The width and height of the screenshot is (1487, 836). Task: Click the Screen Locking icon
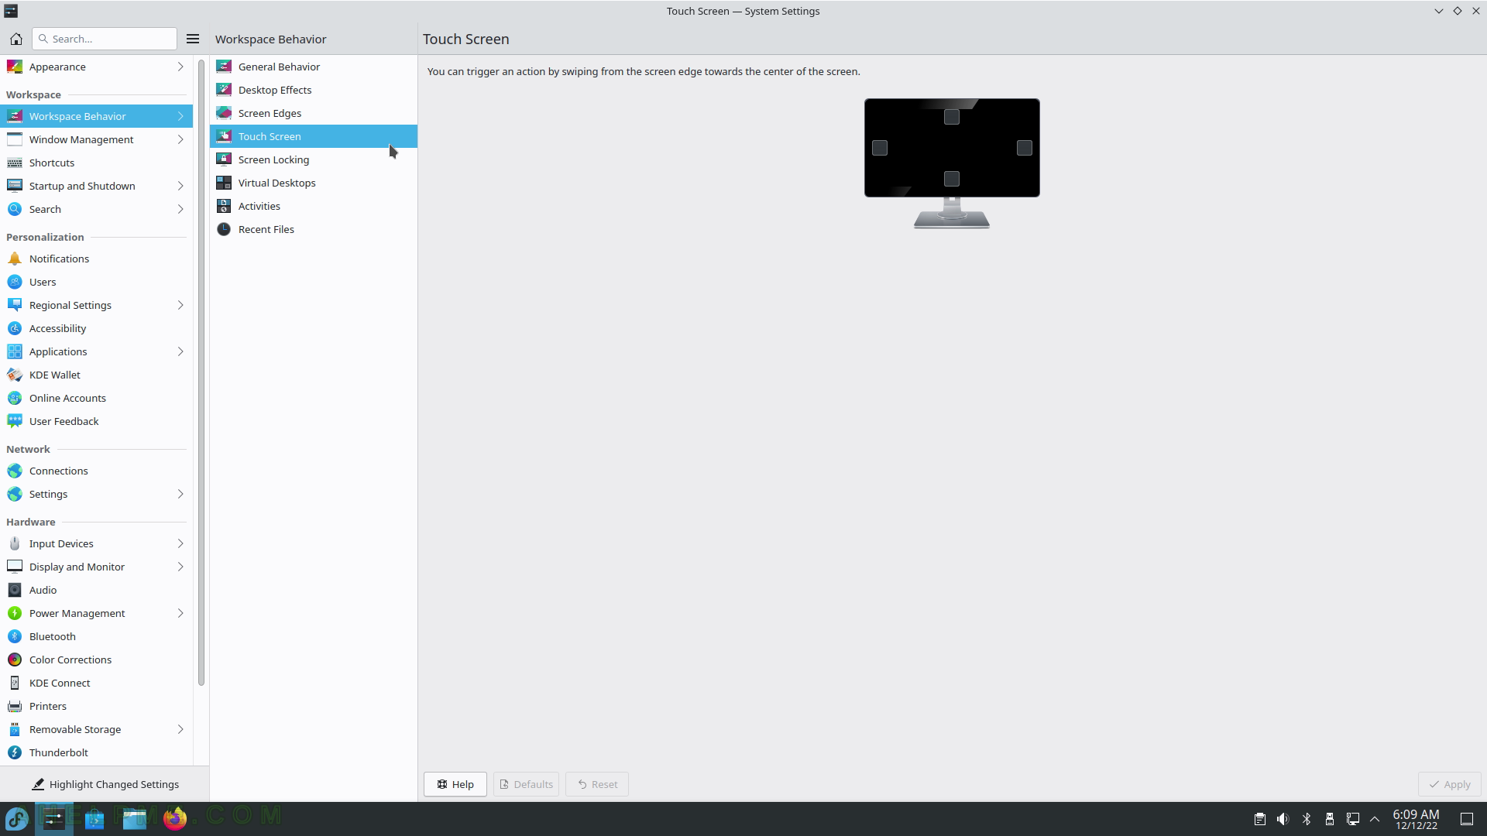224,159
